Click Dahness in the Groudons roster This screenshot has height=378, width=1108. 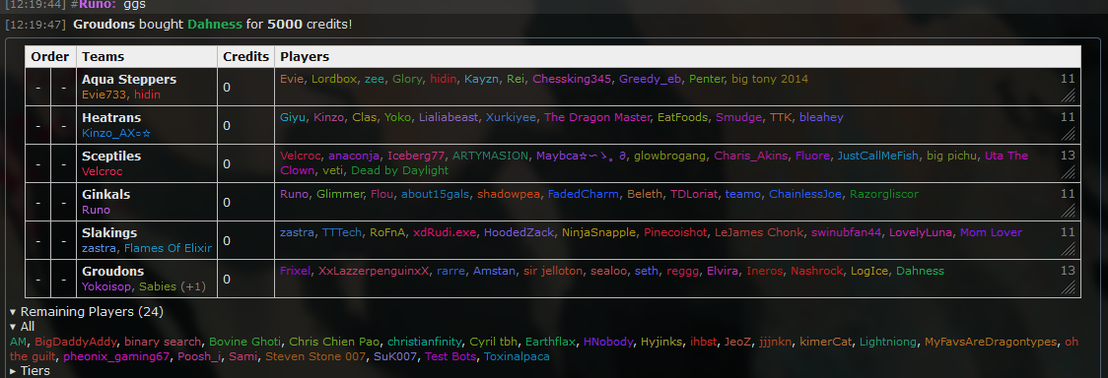tap(920, 271)
